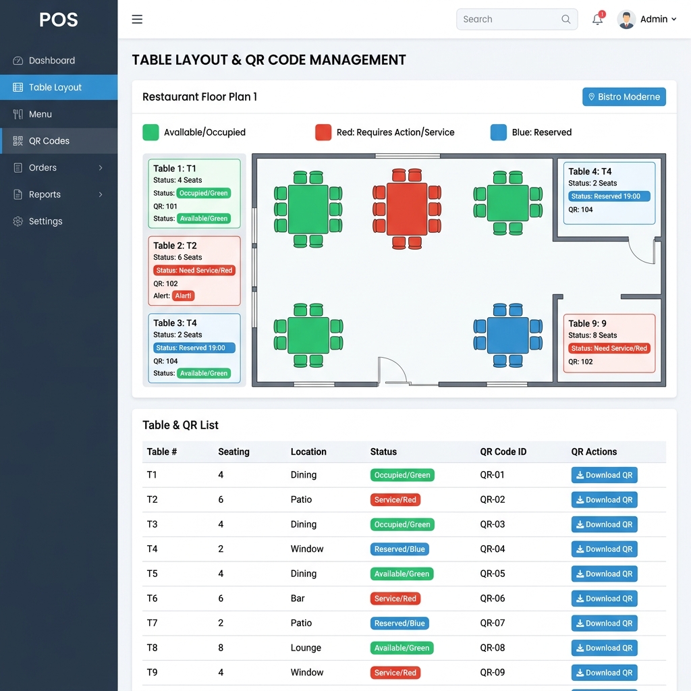Click the location pin icon on Bistro Moderne
The width and height of the screenshot is (691, 691).
point(591,97)
